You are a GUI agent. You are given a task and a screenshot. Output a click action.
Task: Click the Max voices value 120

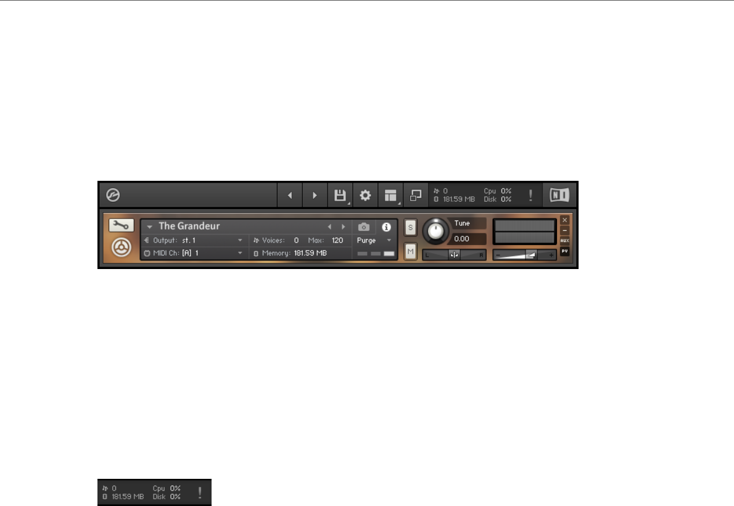click(x=337, y=241)
